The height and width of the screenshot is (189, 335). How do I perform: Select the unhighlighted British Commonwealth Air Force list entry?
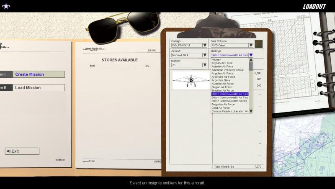click(x=230, y=97)
